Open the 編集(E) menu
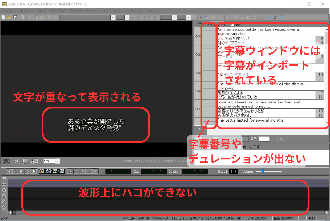Image resolution: width=330 pixels, height=221 pixels. click(25, 11)
